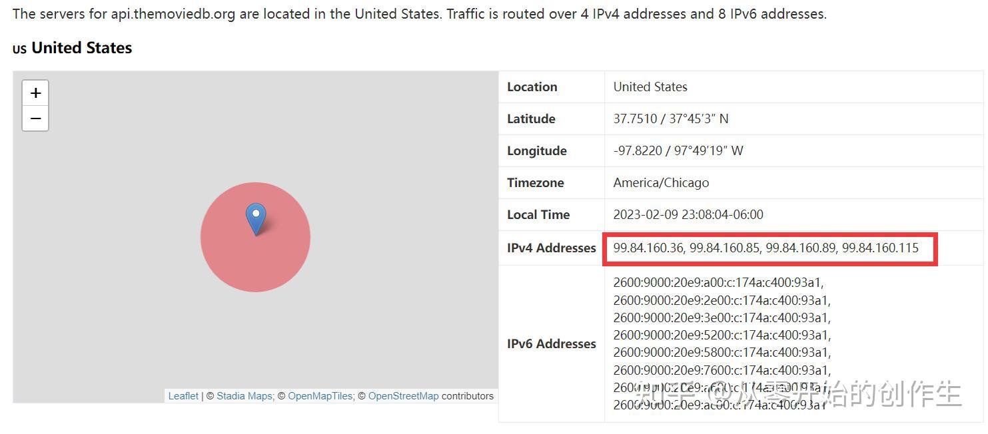Open the Stadia Maps link
Image resolution: width=988 pixels, height=434 pixels.
(x=244, y=396)
